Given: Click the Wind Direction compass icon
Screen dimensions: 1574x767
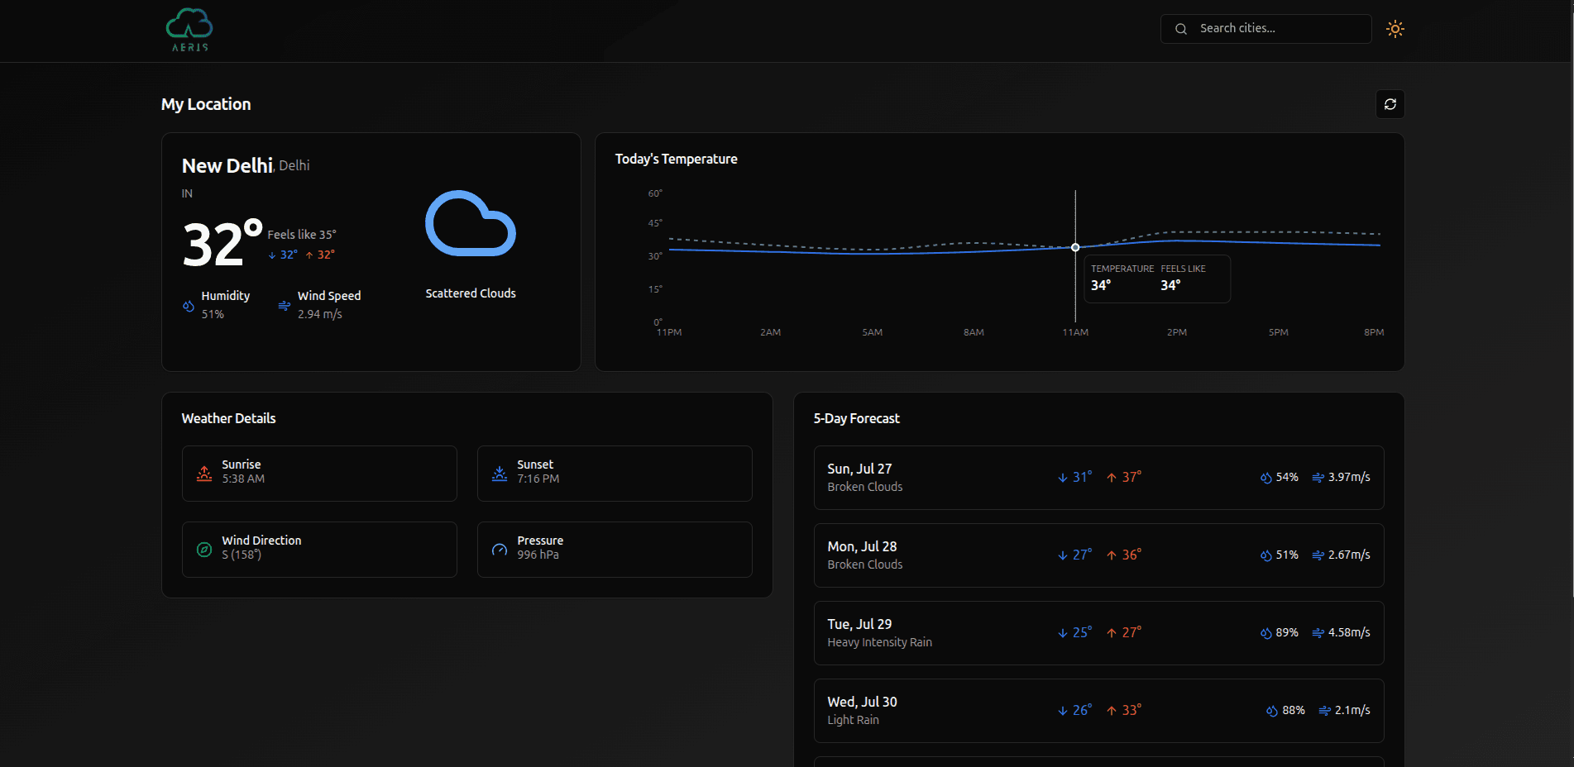Looking at the screenshot, I should pyautogui.click(x=204, y=550).
